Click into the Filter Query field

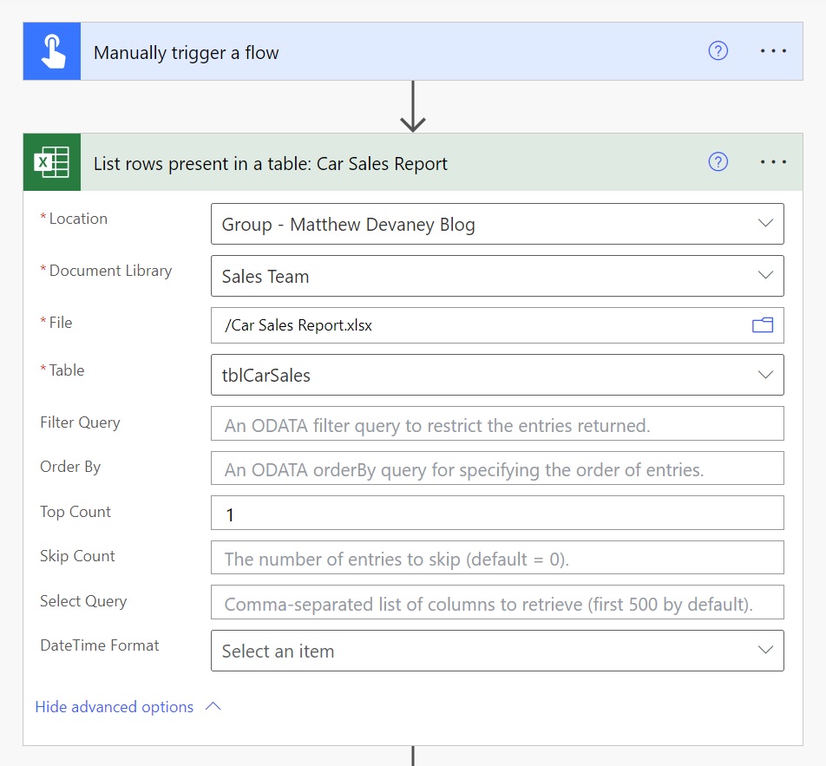tap(497, 423)
